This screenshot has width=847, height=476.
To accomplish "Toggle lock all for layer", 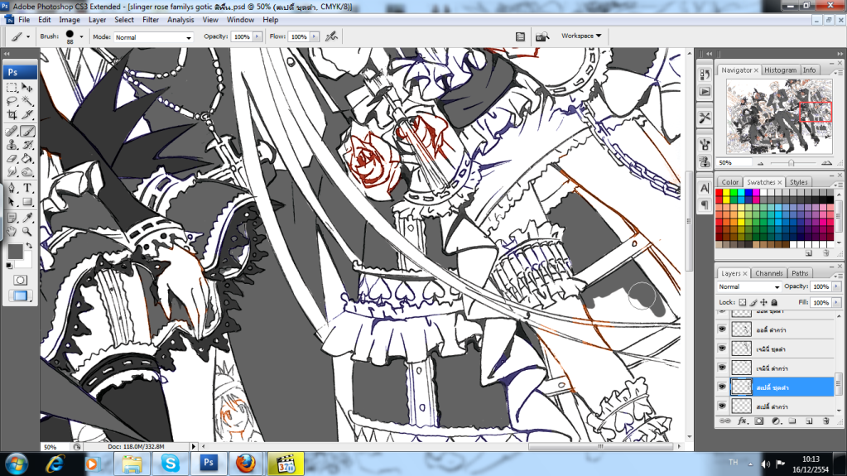I will coord(774,302).
